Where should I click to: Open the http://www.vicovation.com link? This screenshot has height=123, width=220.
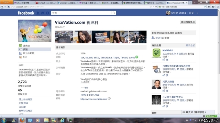pos(94,99)
